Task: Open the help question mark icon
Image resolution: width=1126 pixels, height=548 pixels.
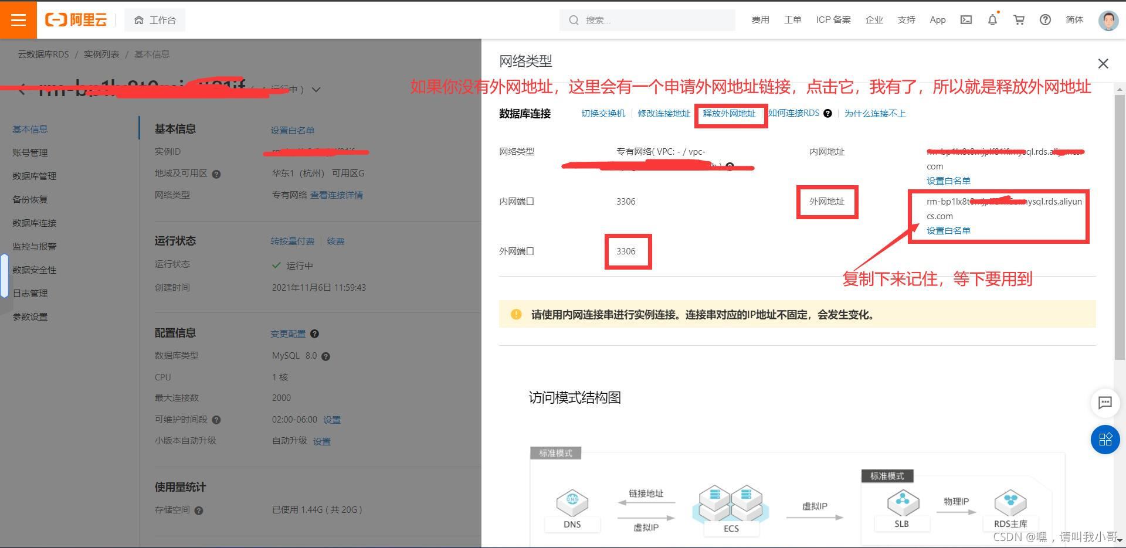Action: pos(1045,20)
